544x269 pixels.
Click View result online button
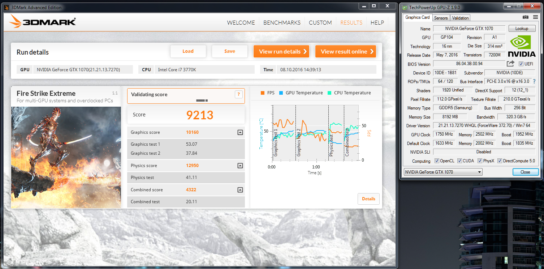click(x=346, y=51)
